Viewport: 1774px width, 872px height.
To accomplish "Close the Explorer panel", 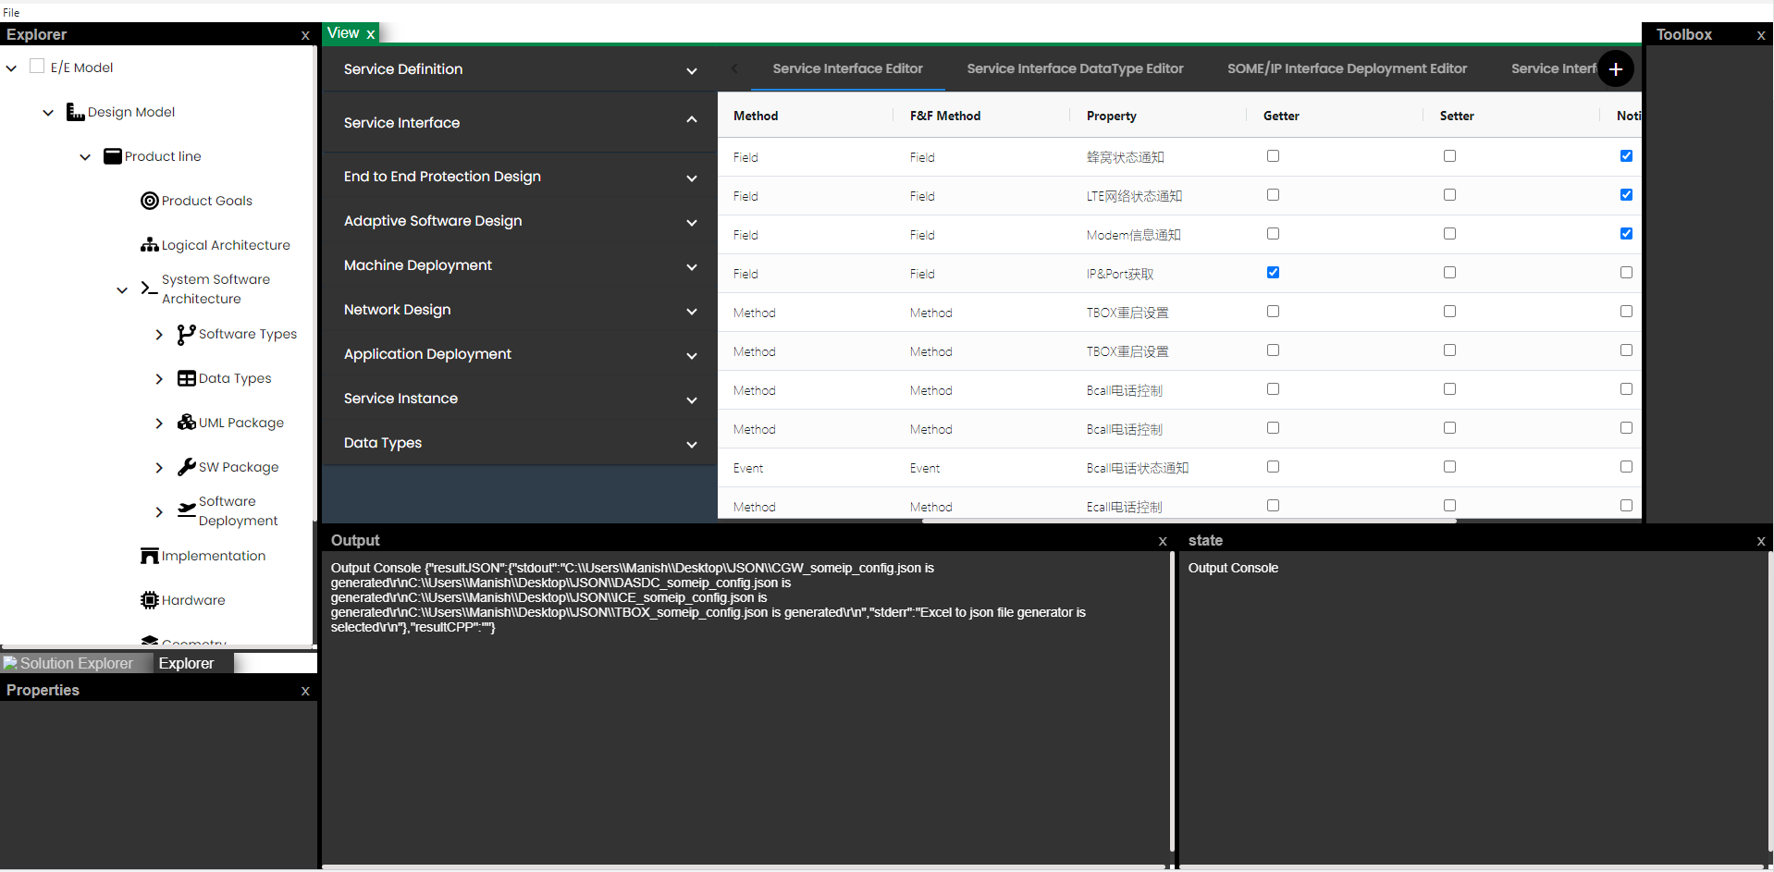I will (305, 35).
